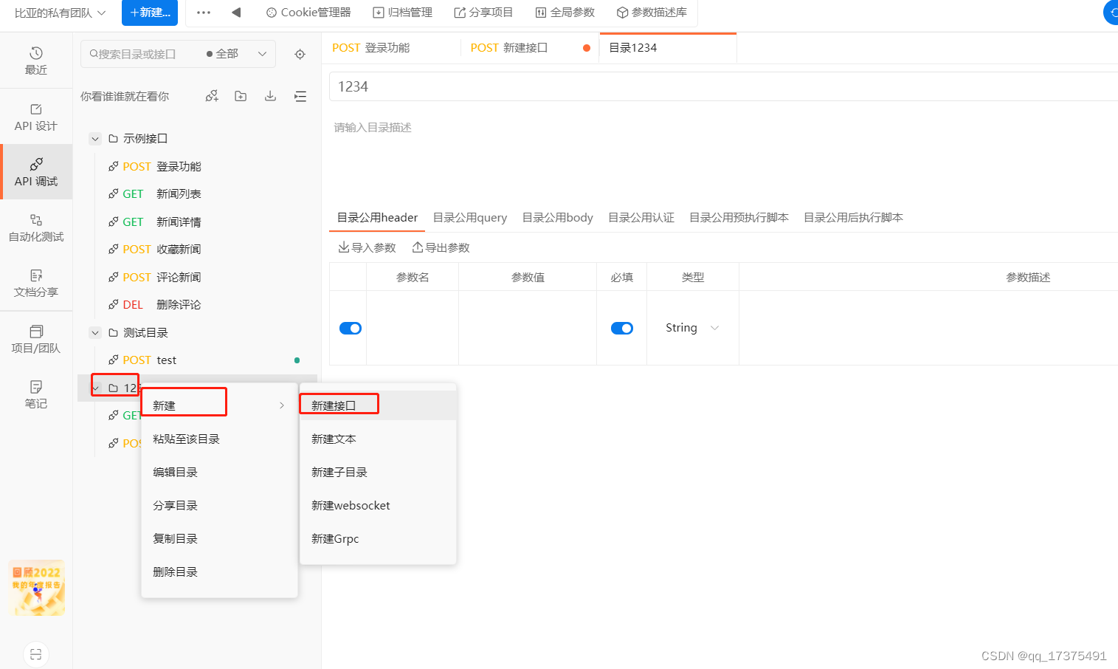1118x669 pixels.
Task: Click the download/import icon above the tree
Action: (x=269, y=95)
